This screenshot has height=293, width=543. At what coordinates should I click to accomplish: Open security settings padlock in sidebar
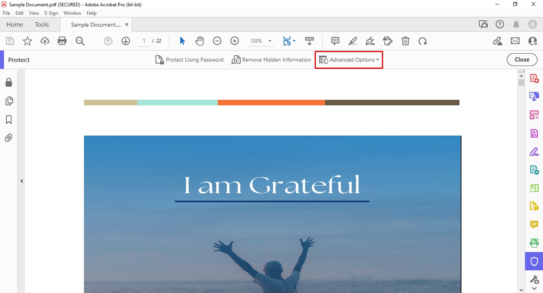[x=8, y=82]
